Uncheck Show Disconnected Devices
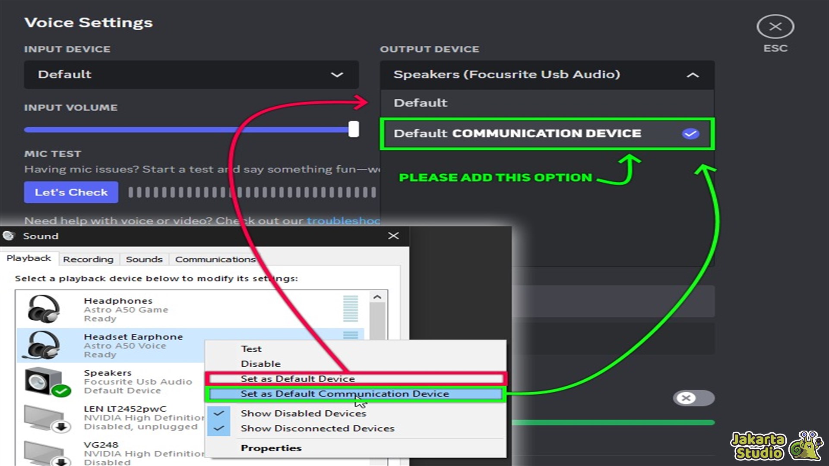The image size is (829, 466). tap(317, 428)
